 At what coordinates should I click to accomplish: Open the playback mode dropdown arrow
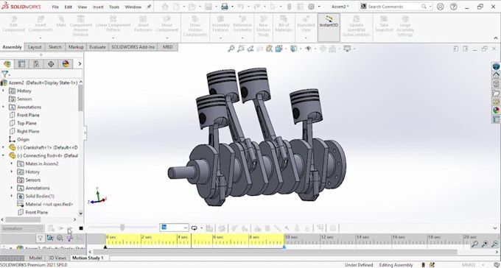(x=202, y=228)
